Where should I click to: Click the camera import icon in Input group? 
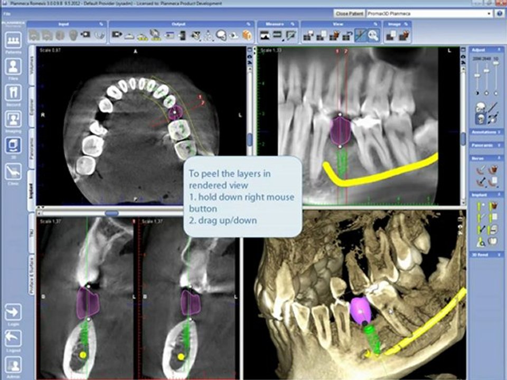point(86,35)
